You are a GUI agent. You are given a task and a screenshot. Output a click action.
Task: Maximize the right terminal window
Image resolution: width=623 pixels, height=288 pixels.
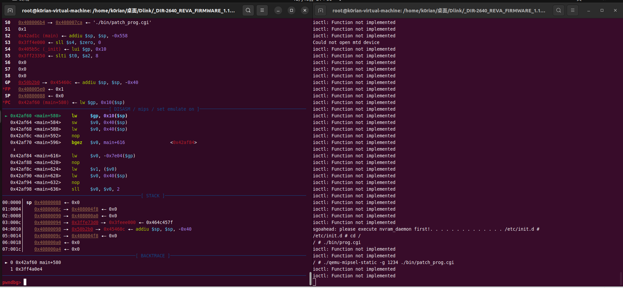[x=602, y=11]
